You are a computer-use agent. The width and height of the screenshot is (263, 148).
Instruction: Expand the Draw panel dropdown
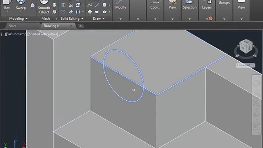pos(104,18)
